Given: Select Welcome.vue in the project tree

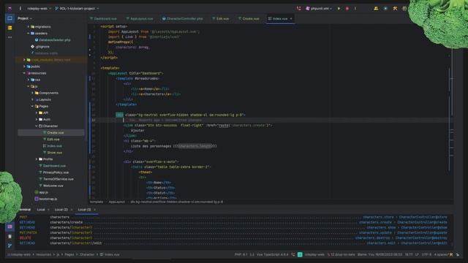Looking at the screenshot, I should click(51, 186).
